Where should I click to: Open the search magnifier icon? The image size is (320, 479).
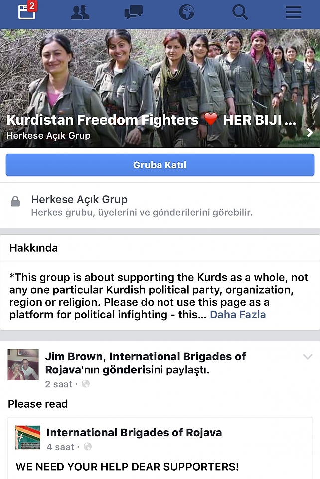click(240, 13)
